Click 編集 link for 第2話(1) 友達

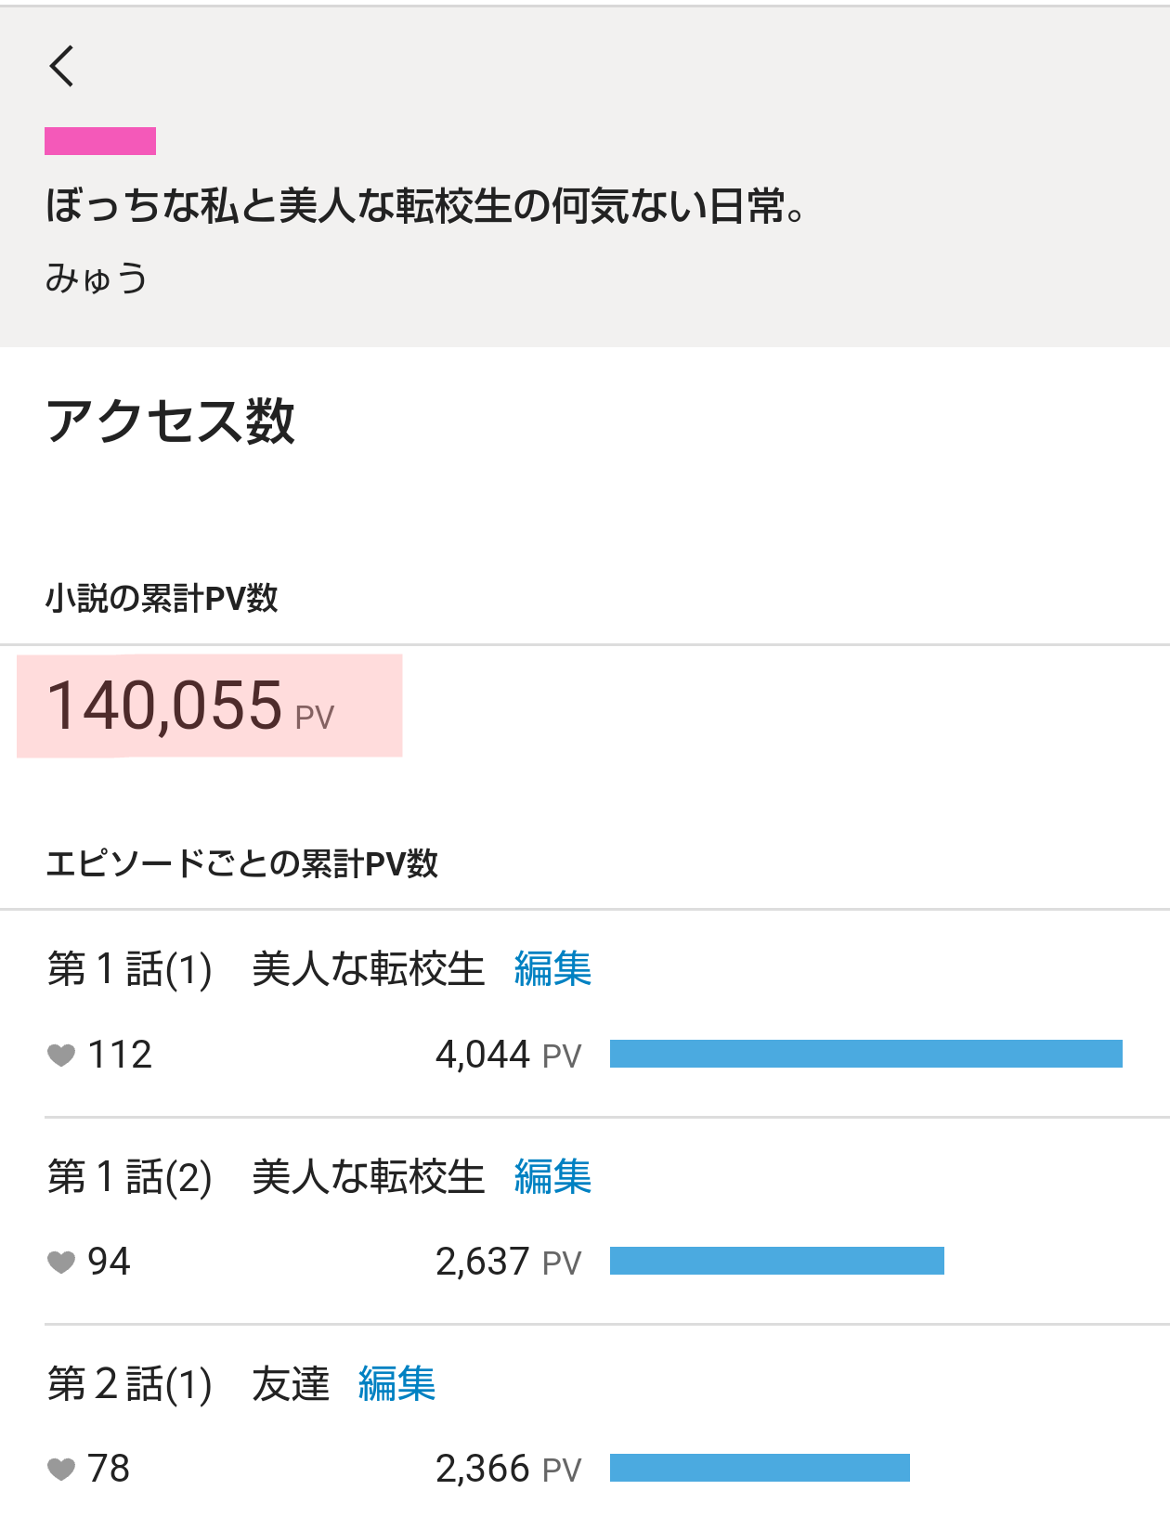tap(396, 1384)
